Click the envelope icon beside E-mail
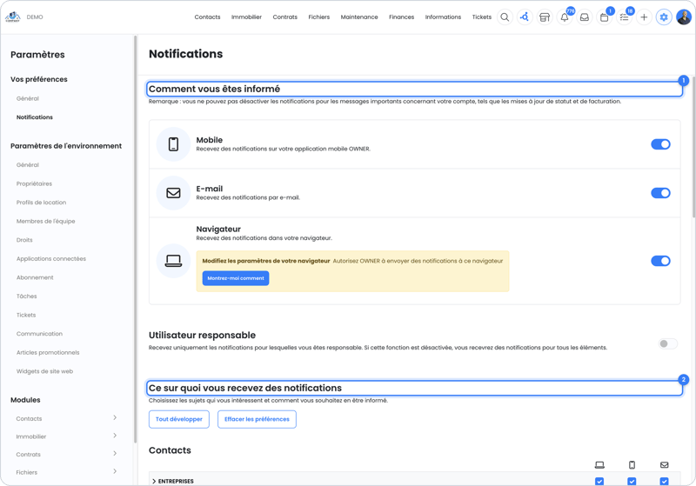 [173, 193]
